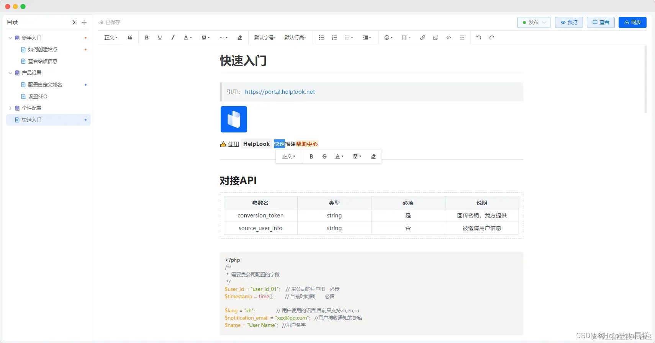The height and width of the screenshot is (343, 655).
Task: Redo the last edit
Action: click(x=492, y=38)
